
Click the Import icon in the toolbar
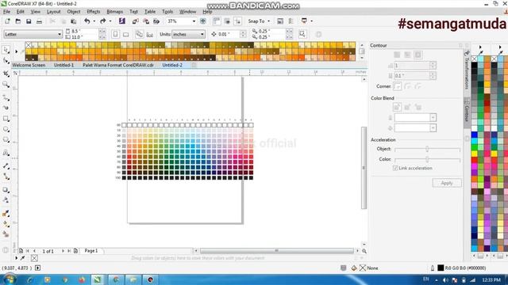pos(136,21)
